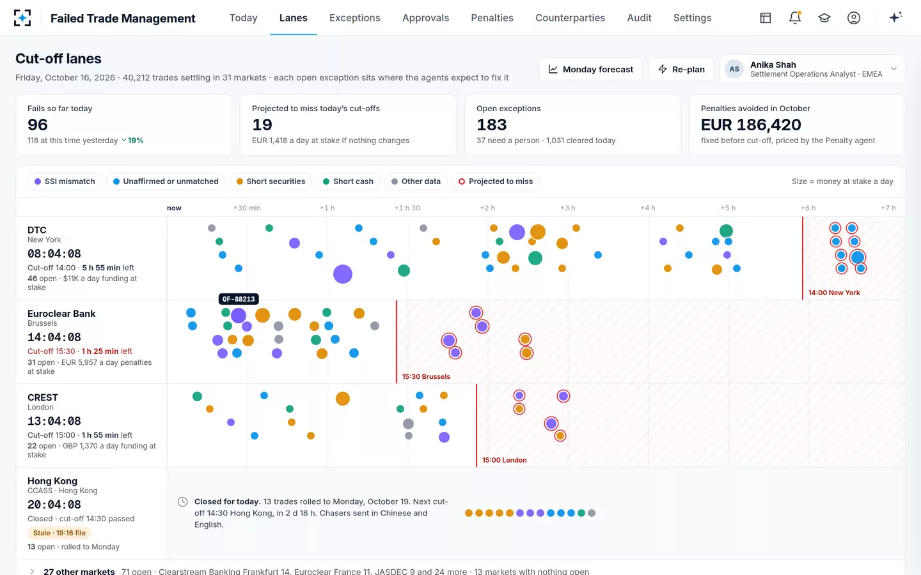Open the Fails so far today card
921x575 pixels.
coord(123,125)
